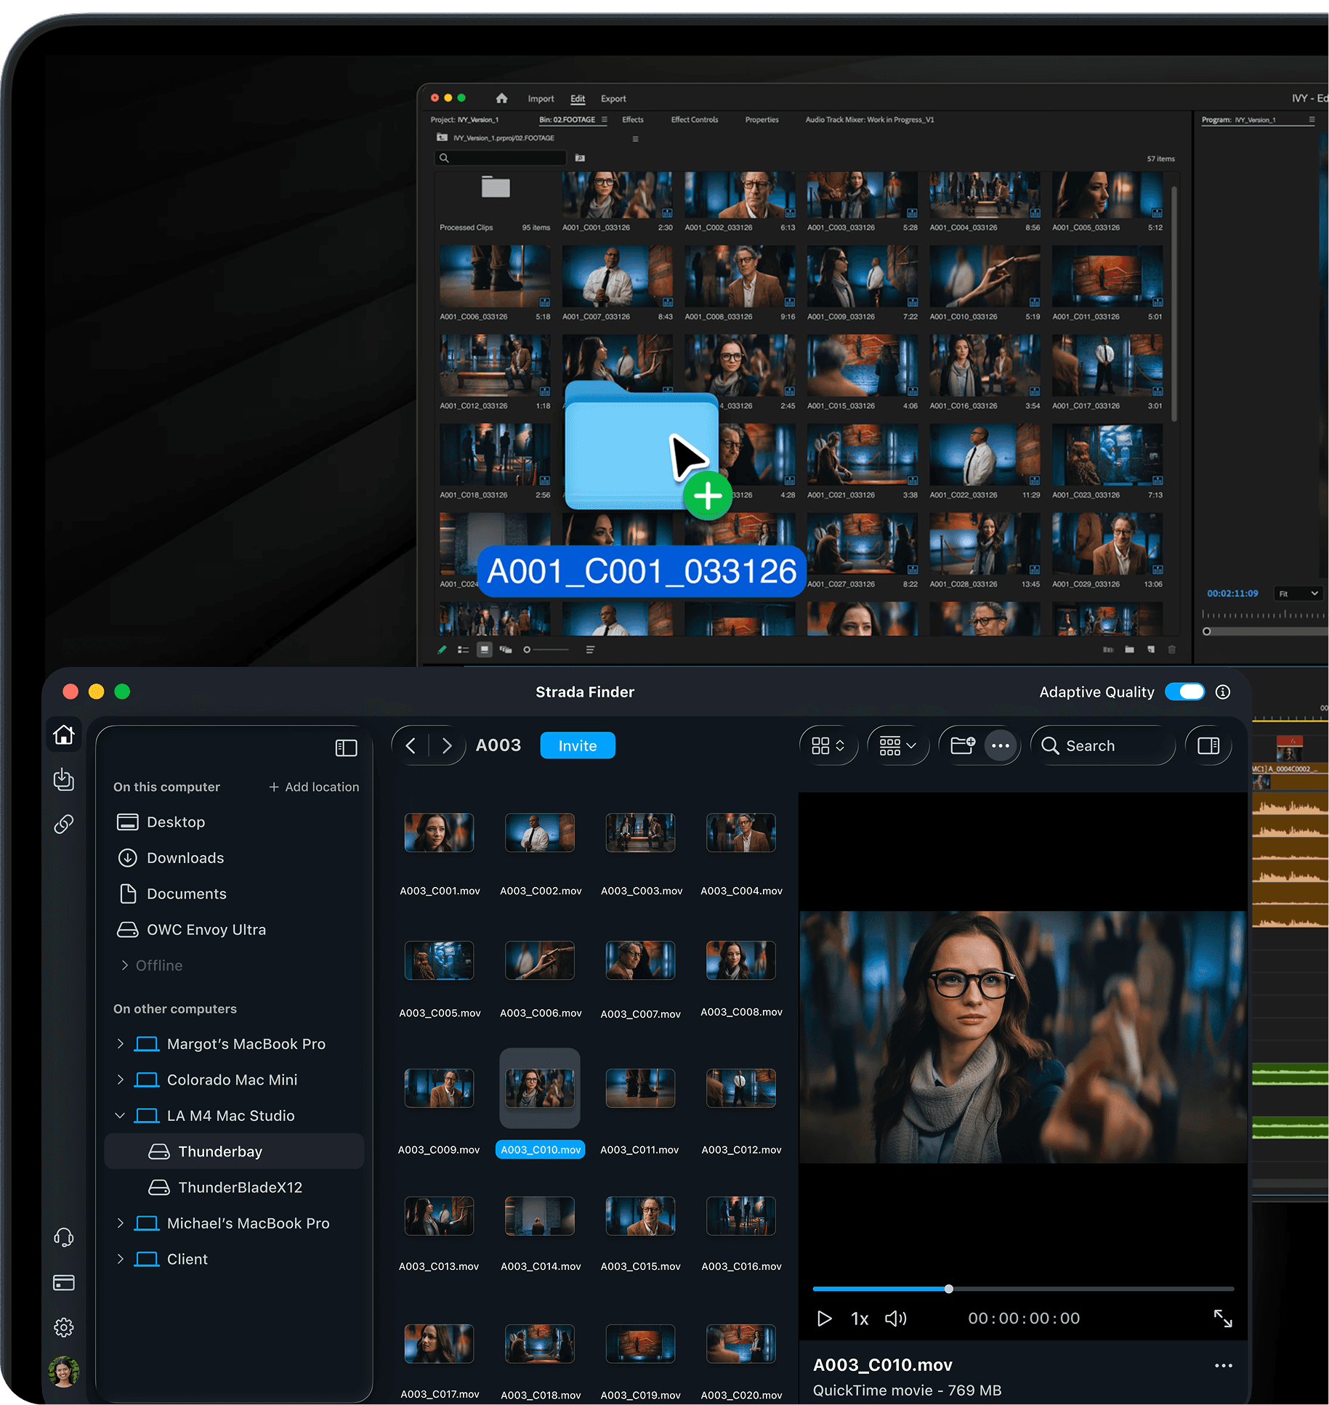Go back with the left arrow
The height and width of the screenshot is (1405, 1329).
pos(411,746)
